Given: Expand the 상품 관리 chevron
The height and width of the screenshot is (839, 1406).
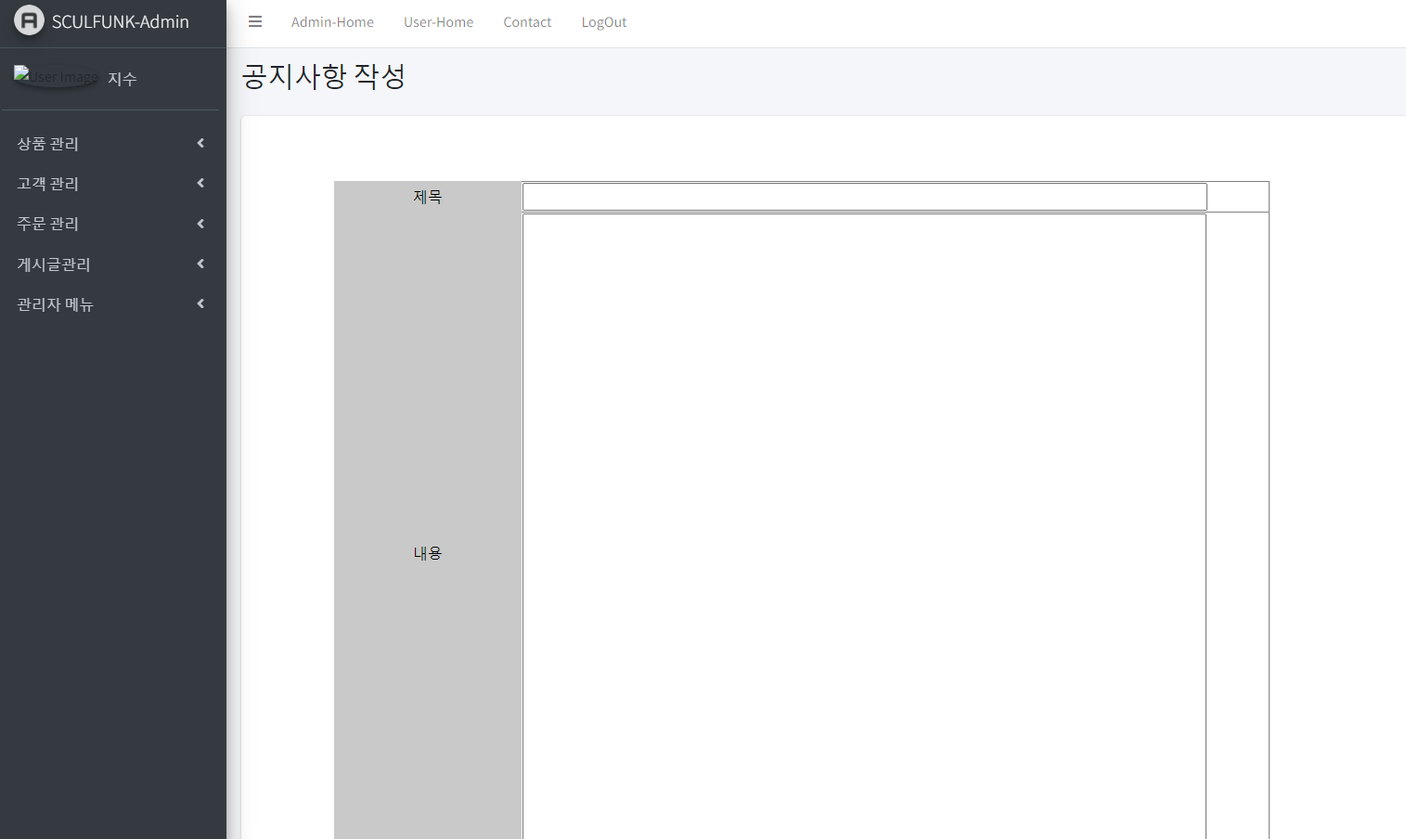Looking at the screenshot, I should coord(200,143).
